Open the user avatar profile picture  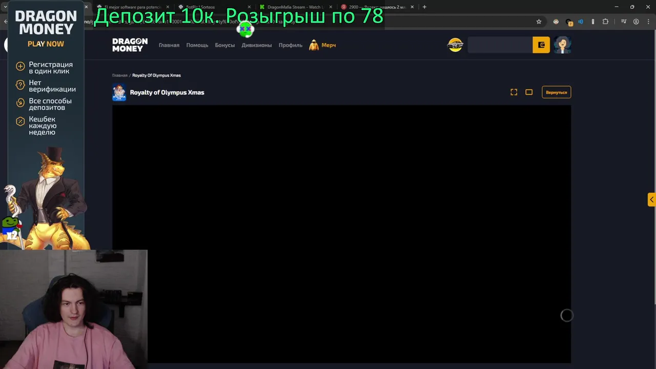click(x=562, y=45)
